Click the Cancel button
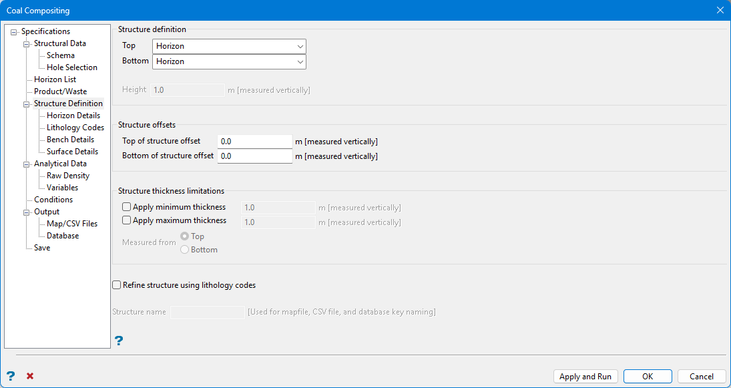Viewport: 731px width, 388px height. [701, 377]
